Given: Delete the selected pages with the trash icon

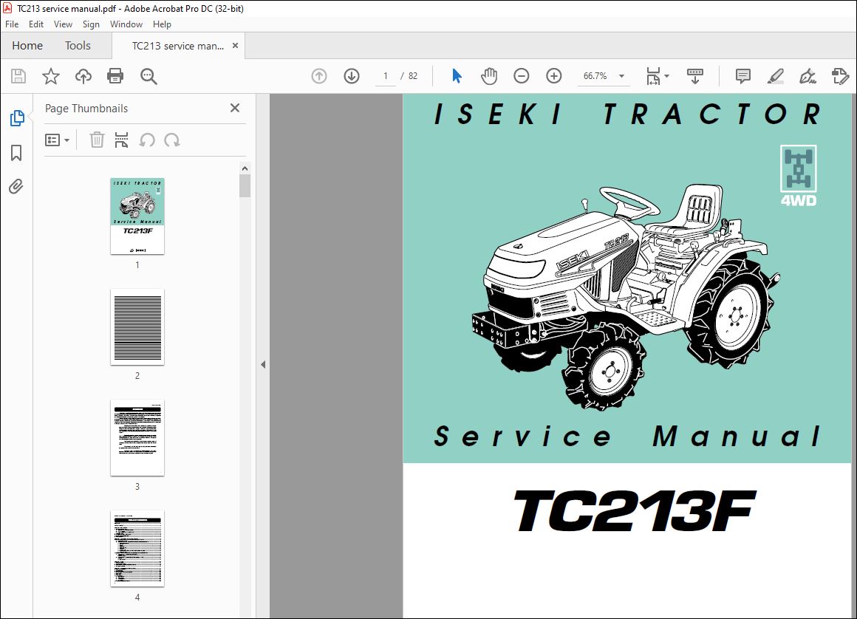Looking at the screenshot, I should (x=97, y=140).
